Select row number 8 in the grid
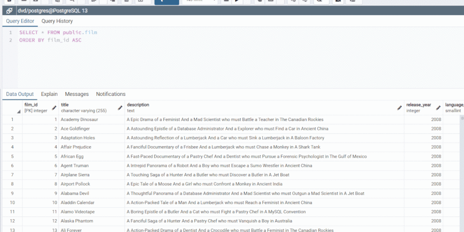 [x=12, y=184]
